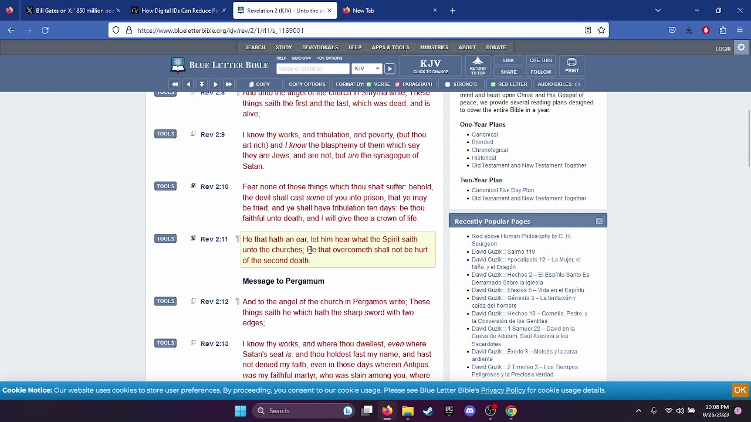Bookmark this page with the star icon

tap(601, 30)
